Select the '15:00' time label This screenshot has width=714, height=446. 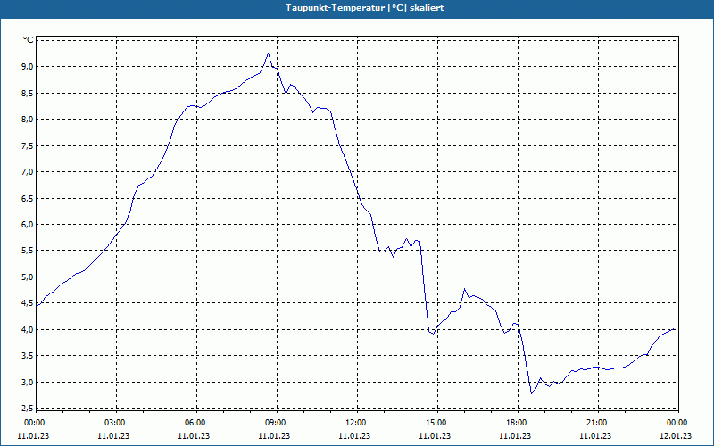(x=436, y=423)
